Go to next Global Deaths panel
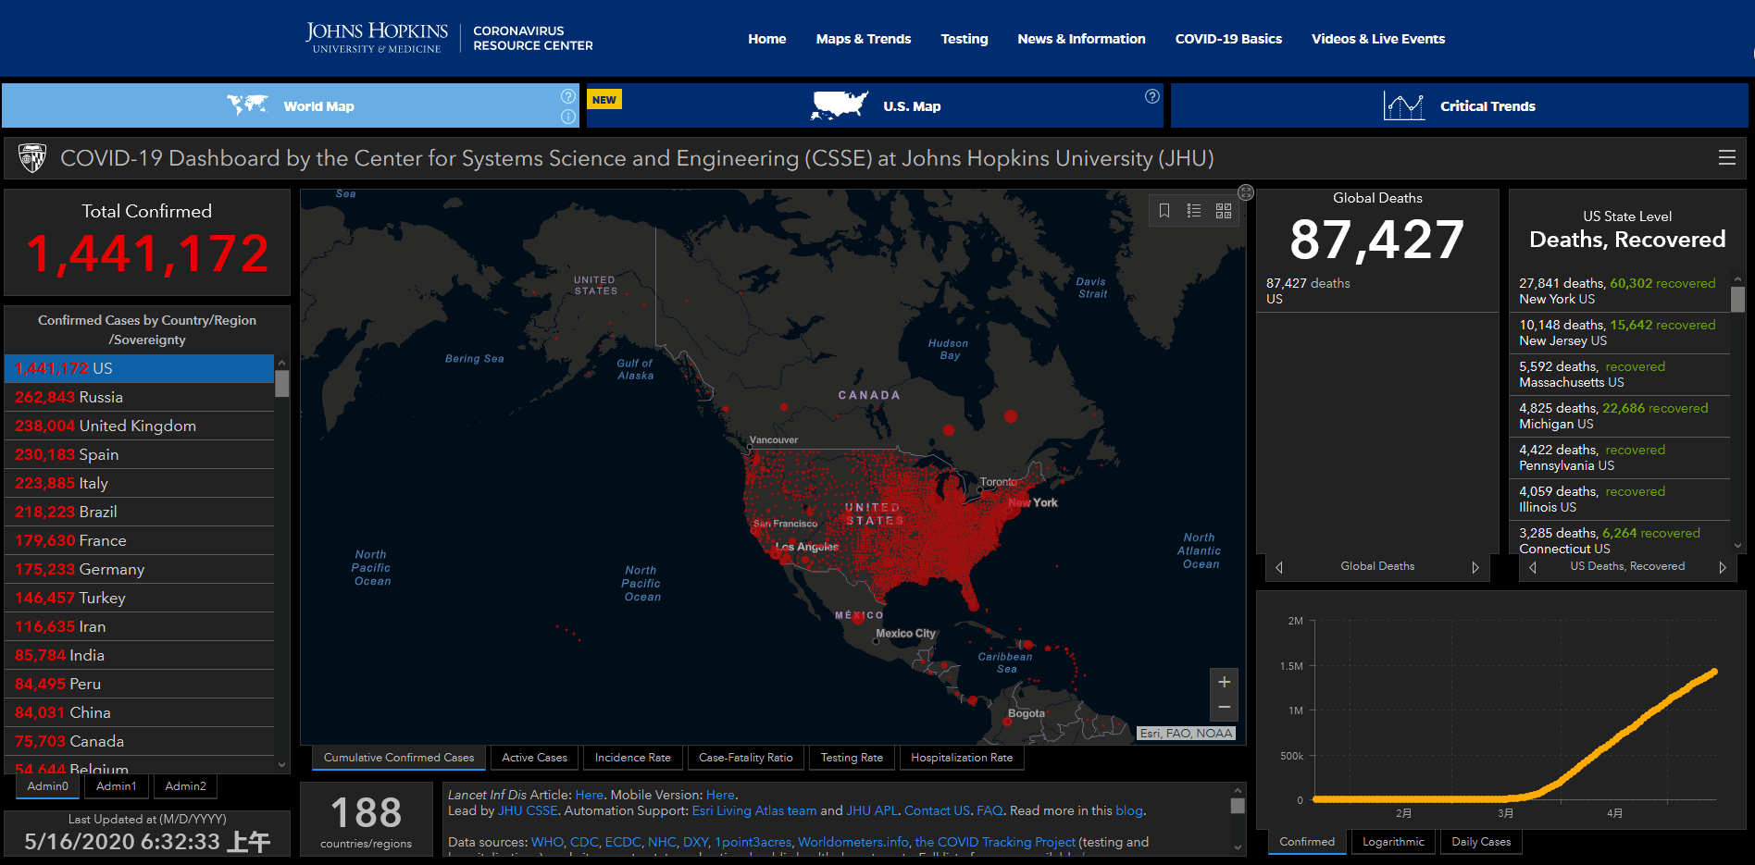Viewport: 1755px width, 865px height. [x=1475, y=567]
